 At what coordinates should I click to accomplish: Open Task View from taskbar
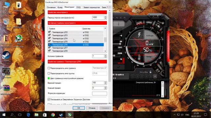point(20,115)
